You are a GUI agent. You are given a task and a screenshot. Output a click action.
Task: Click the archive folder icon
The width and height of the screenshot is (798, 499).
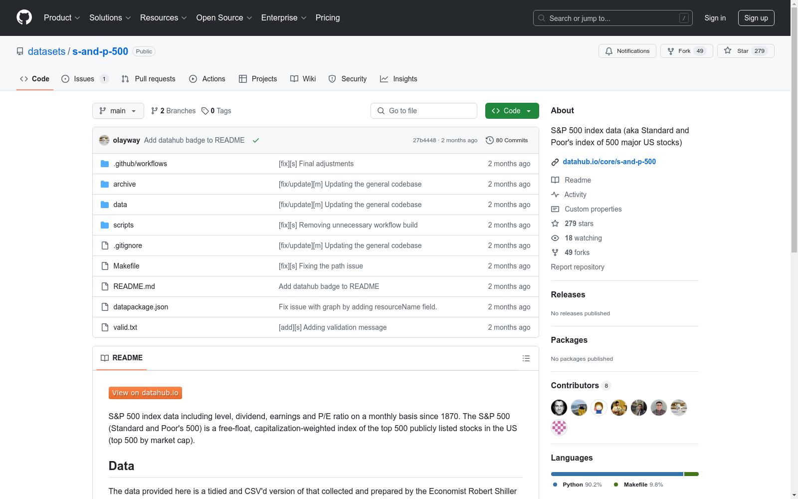click(105, 184)
